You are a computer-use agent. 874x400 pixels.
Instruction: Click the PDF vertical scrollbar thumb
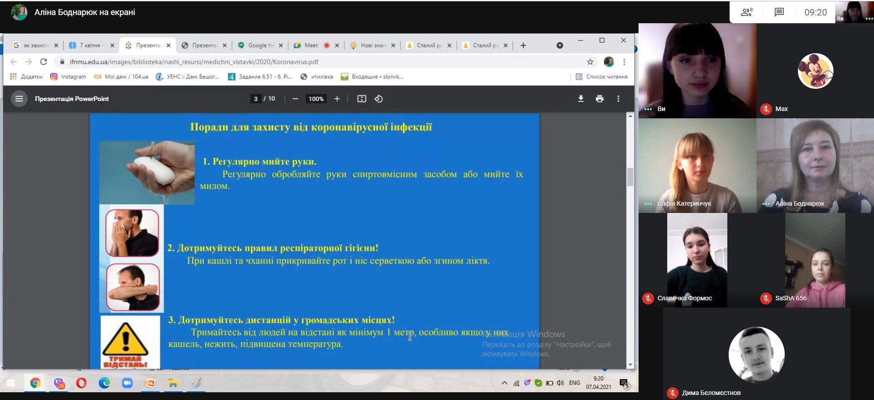point(630,177)
